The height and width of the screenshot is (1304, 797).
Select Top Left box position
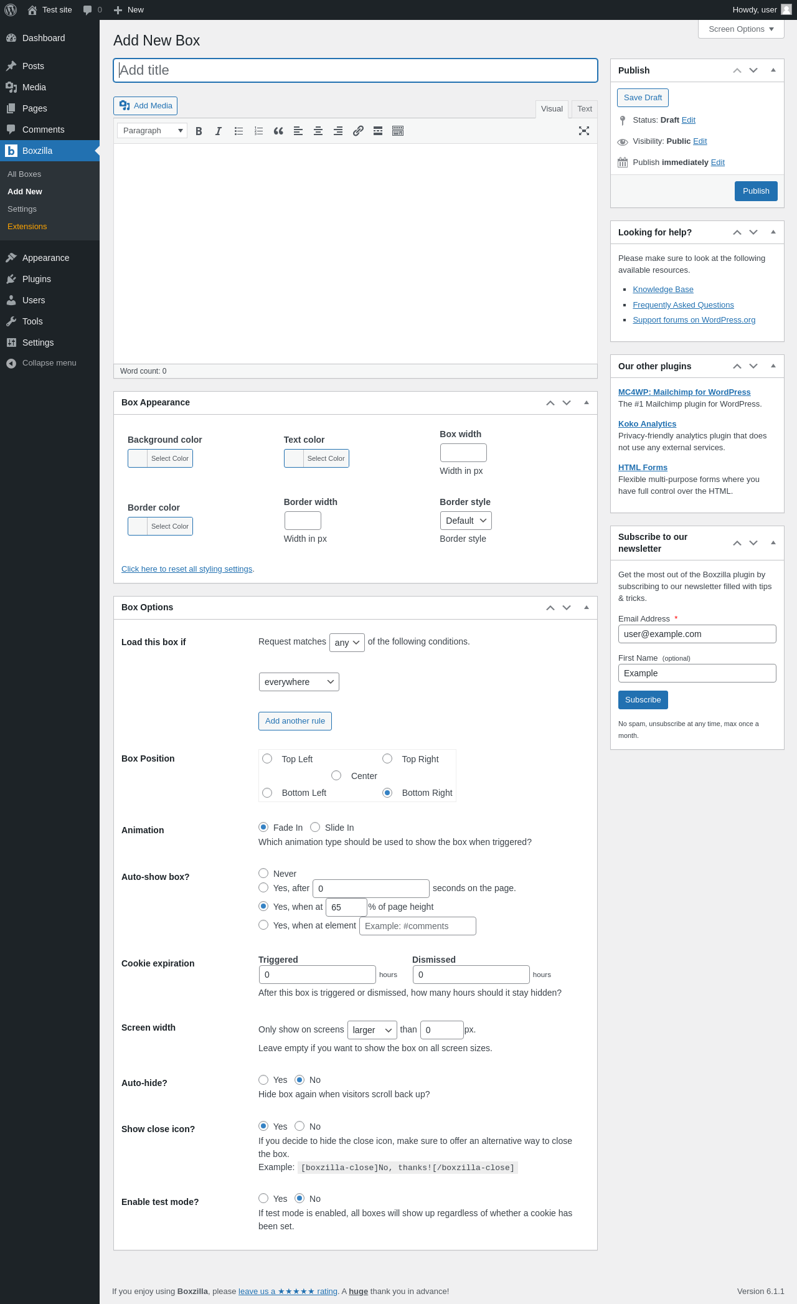[267, 758]
